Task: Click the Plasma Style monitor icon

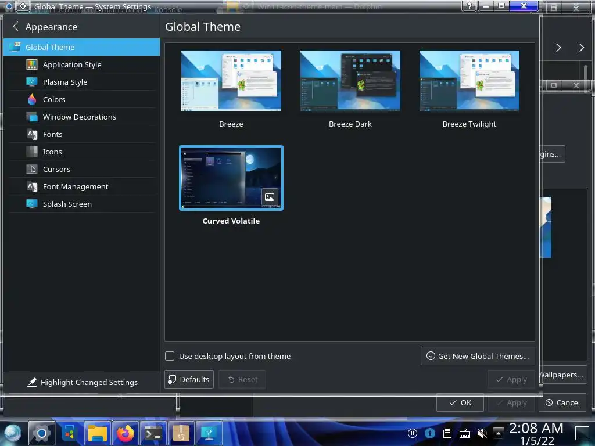Action: click(32, 82)
